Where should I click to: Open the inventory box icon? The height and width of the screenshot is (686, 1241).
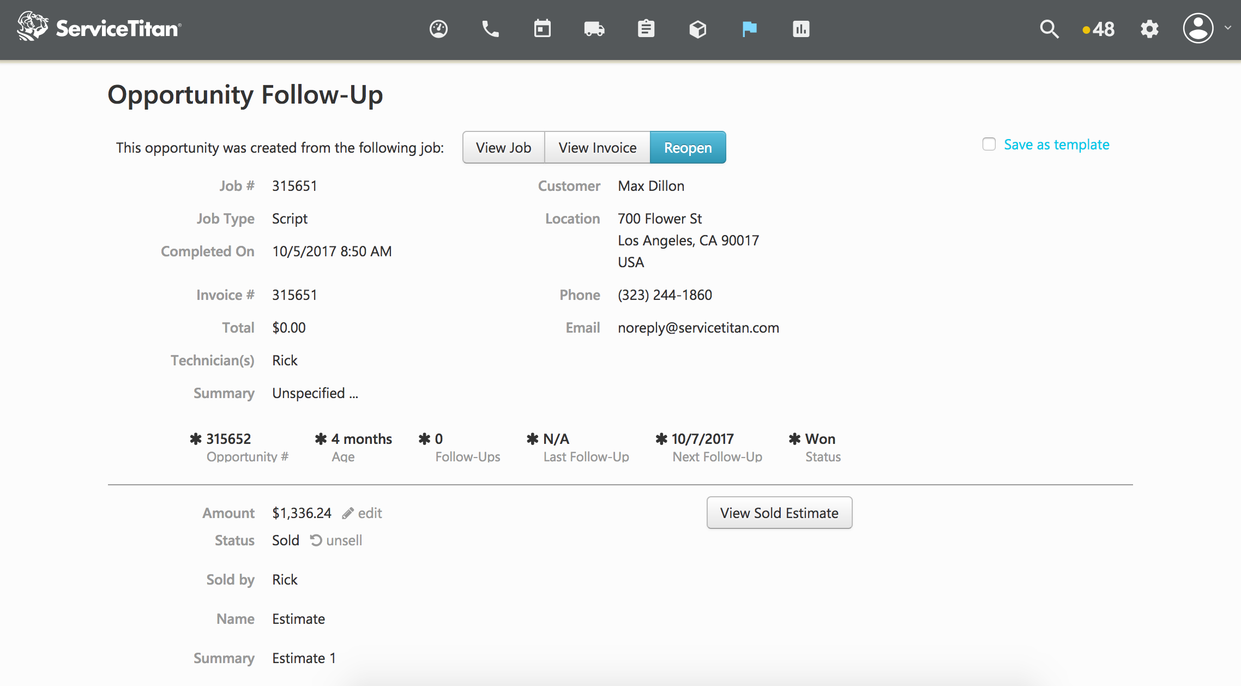click(697, 29)
